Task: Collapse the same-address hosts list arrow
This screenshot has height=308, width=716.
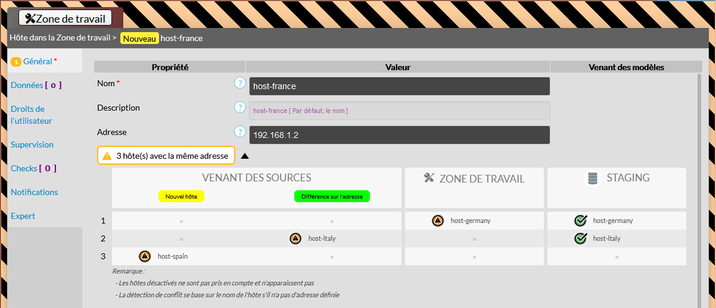Action: click(x=245, y=156)
